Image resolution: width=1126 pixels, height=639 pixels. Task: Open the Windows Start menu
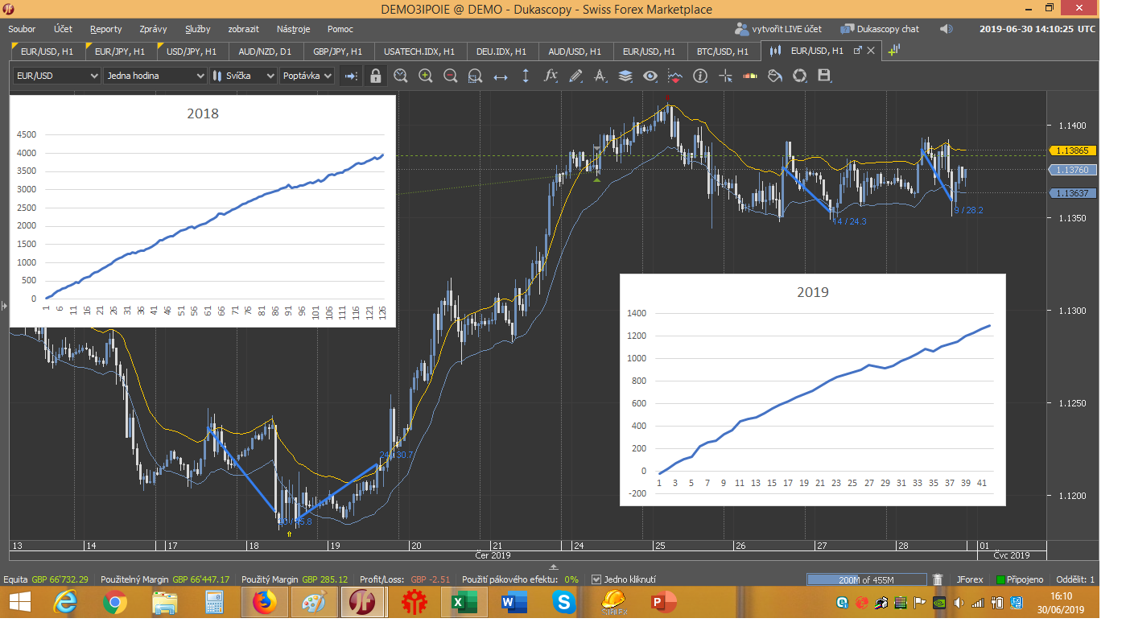(x=19, y=602)
